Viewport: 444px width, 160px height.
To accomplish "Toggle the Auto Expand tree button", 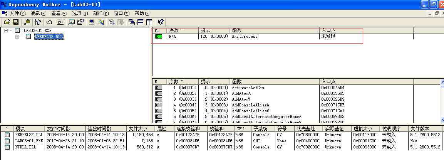I will 38,22.
